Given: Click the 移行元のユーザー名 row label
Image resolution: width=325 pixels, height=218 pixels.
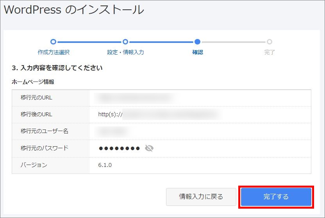Looking at the screenshot, I should (x=45, y=131).
